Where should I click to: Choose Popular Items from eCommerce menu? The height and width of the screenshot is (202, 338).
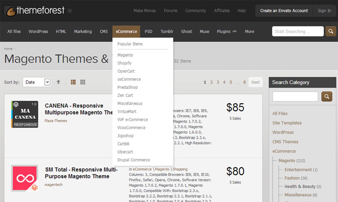click(x=130, y=44)
